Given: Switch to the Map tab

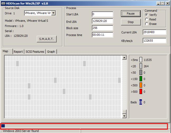Looking at the screenshot, I should click(x=7, y=51).
